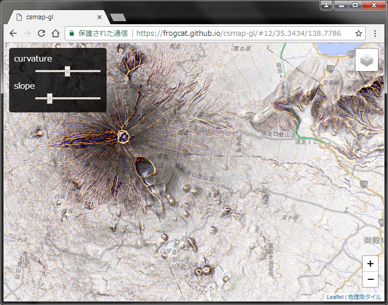Screen dimensions: 388x305
Task: Click the slope slider handle
Action: click(x=50, y=98)
